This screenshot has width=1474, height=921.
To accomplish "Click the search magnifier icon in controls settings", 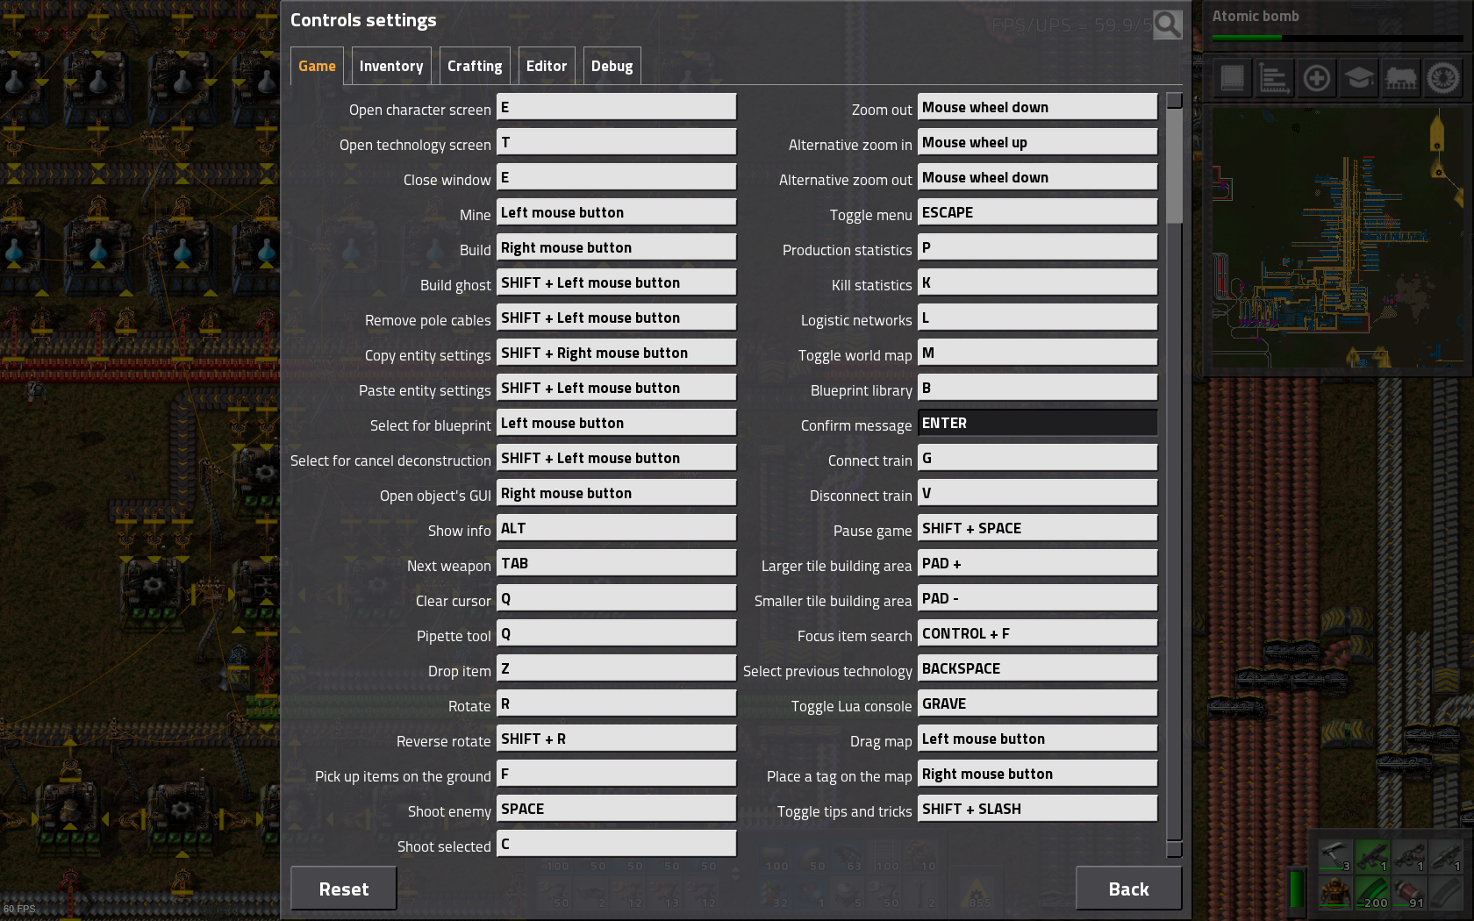I will (x=1167, y=25).
